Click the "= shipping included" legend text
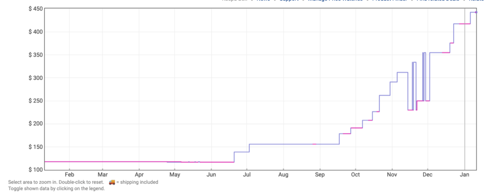 (x=138, y=182)
